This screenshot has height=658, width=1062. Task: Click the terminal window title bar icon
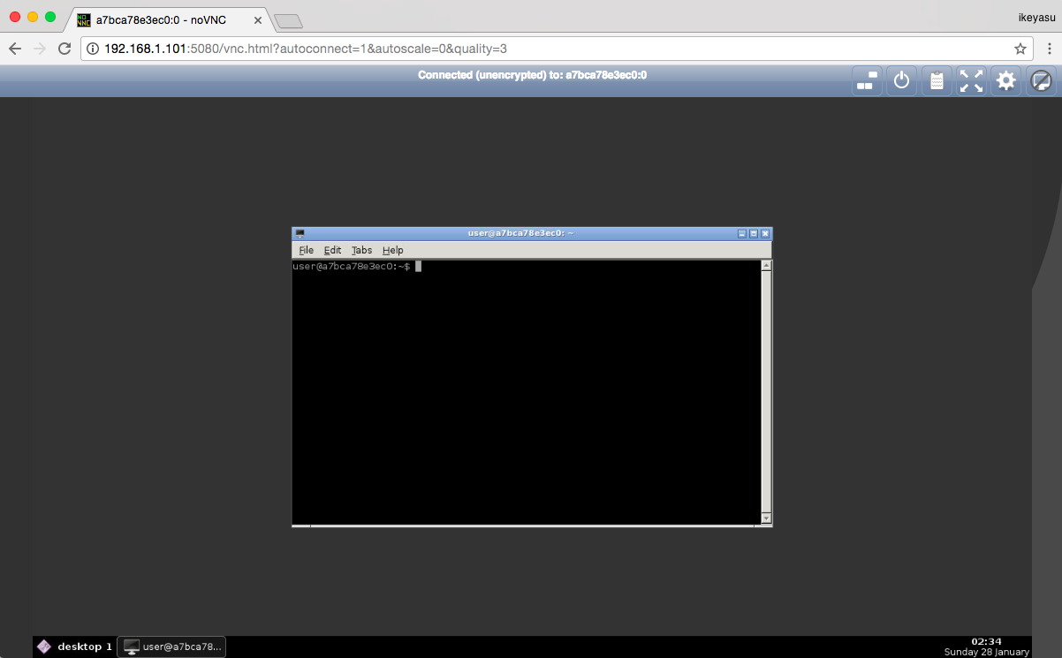300,234
